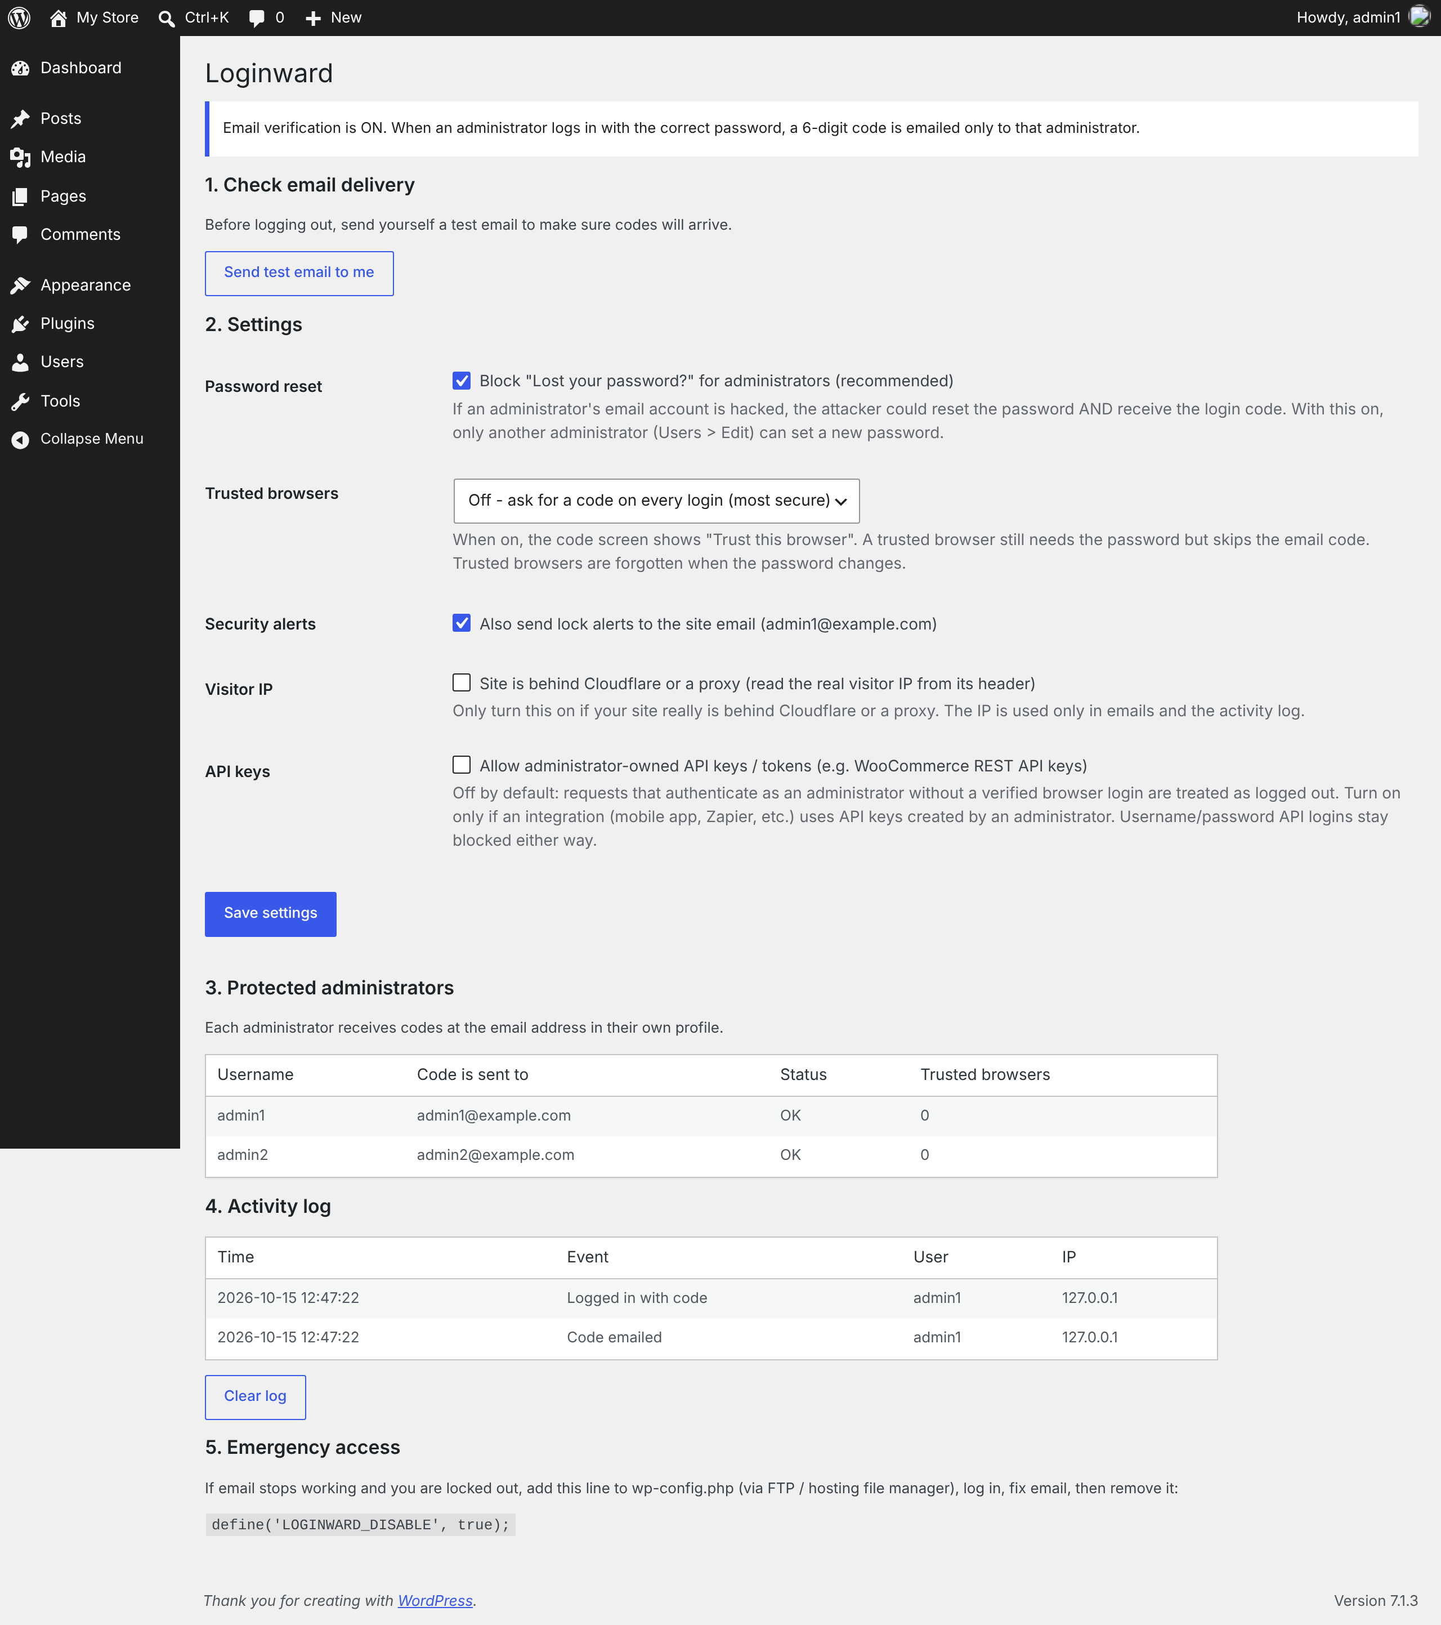The height and width of the screenshot is (1625, 1441).
Task: Follow the WordPress footer link
Action: [x=436, y=1600]
